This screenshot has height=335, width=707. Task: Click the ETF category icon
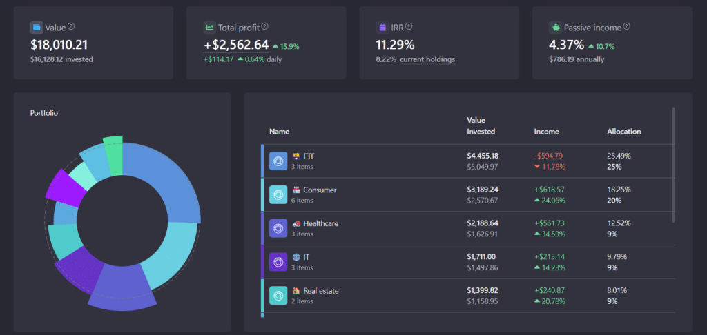(278, 161)
